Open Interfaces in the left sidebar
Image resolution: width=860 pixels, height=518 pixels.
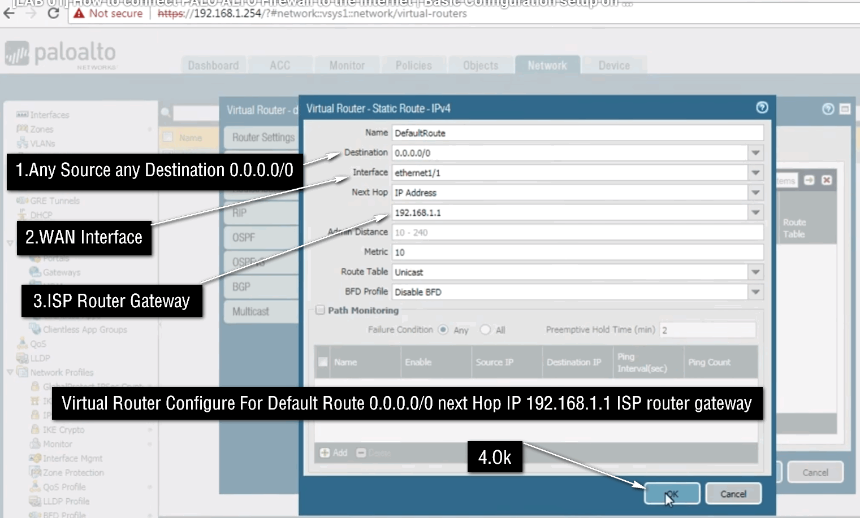(49, 115)
